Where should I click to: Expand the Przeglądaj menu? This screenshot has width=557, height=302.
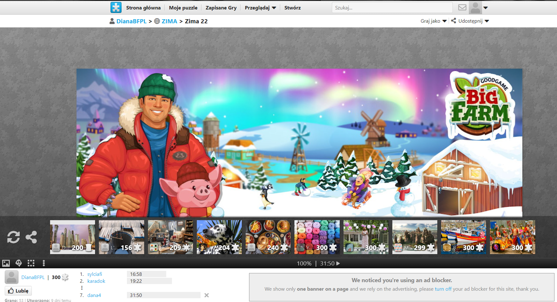pos(260,8)
